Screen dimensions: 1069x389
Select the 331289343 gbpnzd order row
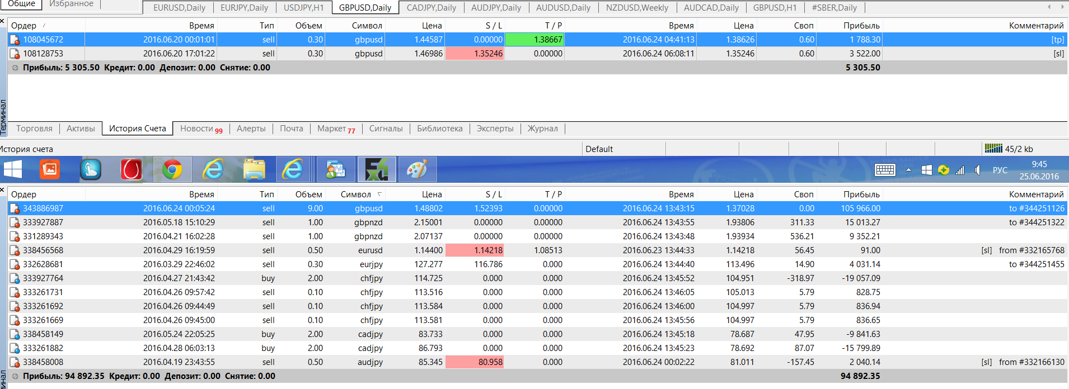pos(537,236)
